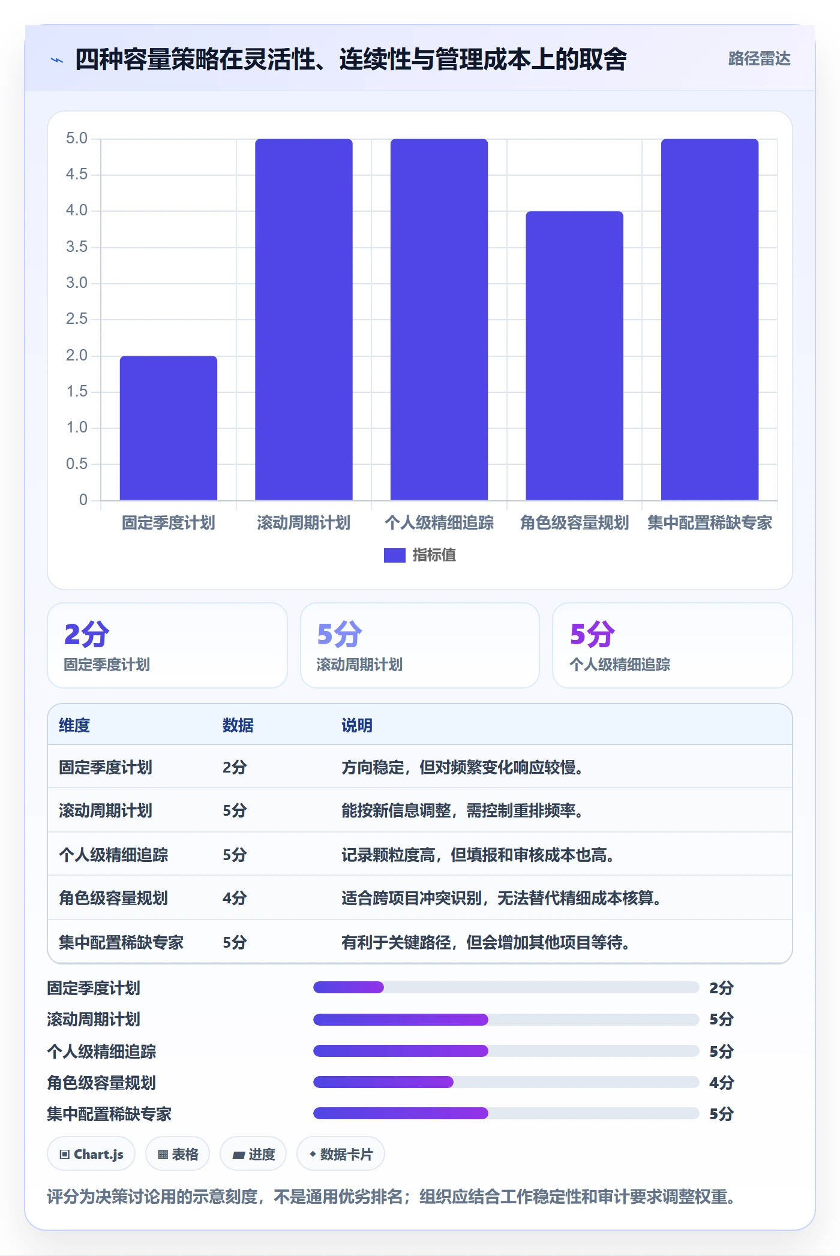Click the footnote starting with 评分为决策讨论用的示意刻度
Image resolution: width=840 pixels, height=1256 pixels.
[x=392, y=1197]
